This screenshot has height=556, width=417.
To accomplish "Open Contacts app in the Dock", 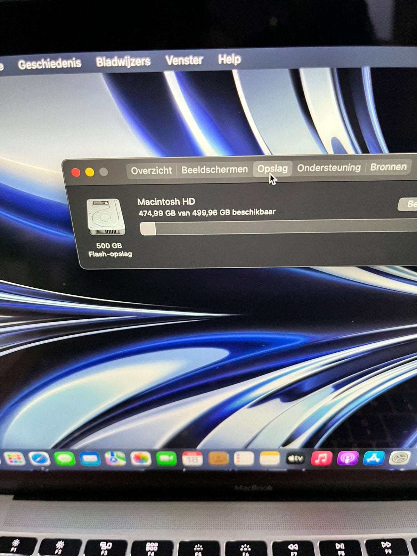I will 218,459.
